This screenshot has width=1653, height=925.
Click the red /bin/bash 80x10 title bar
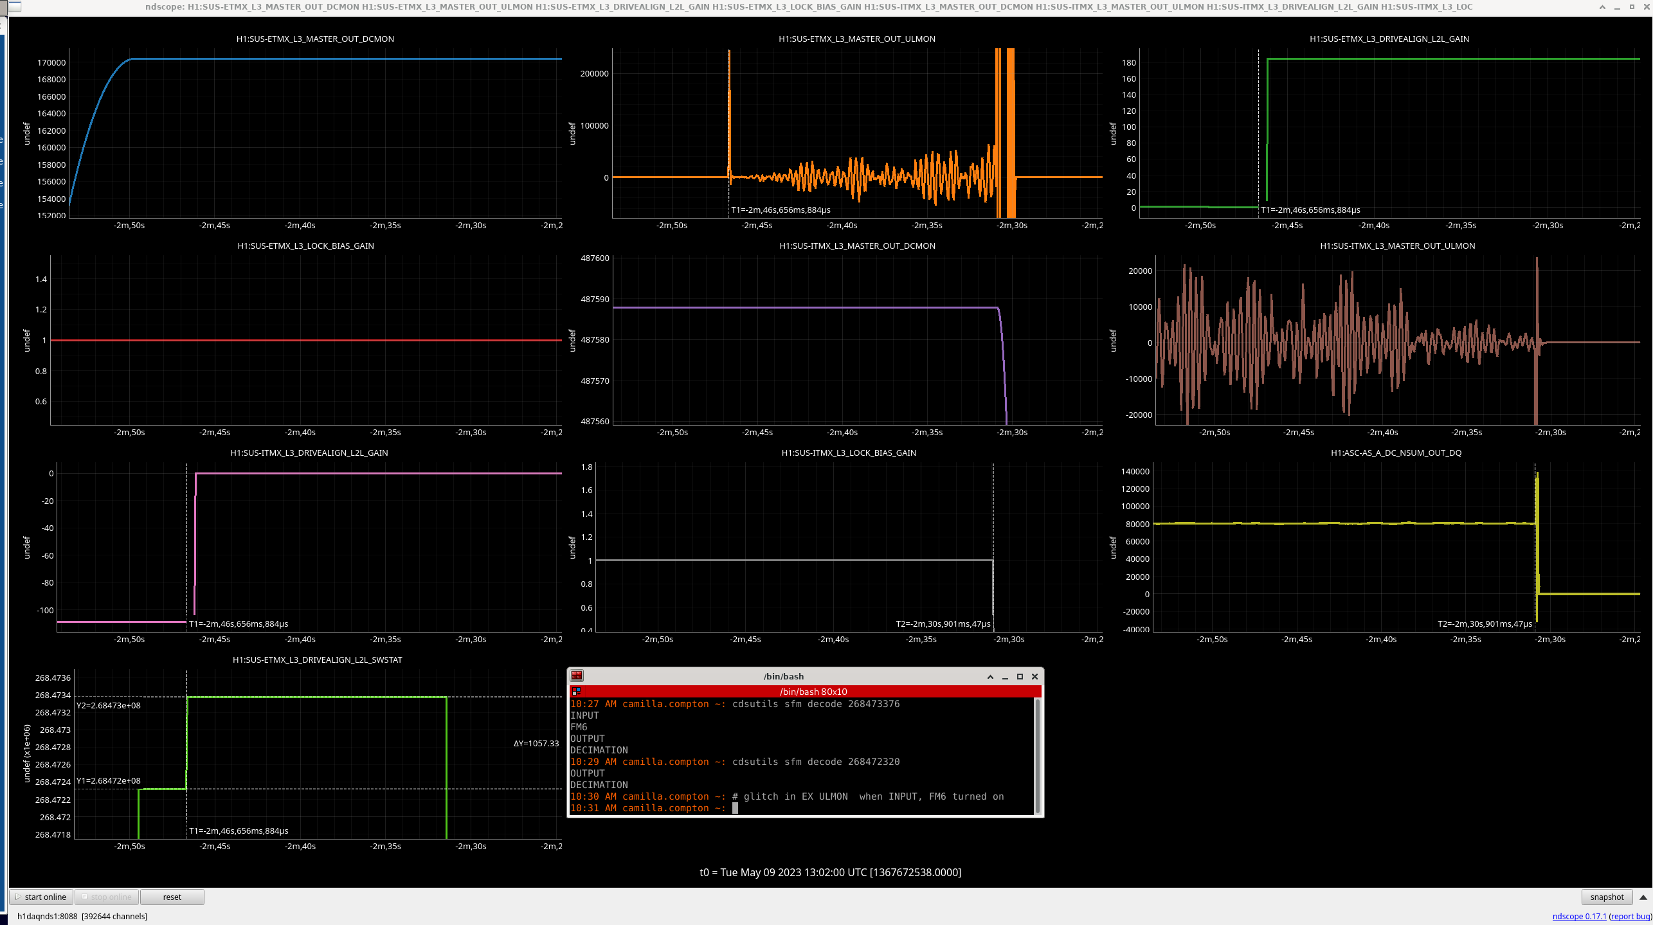pyautogui.click(x=813, y=692)
